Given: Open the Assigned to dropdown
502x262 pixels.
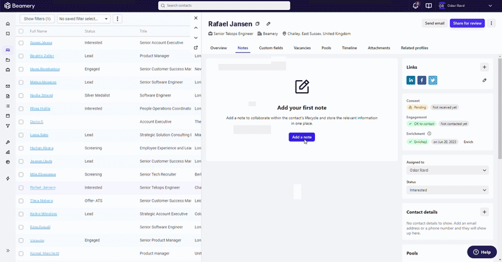Looking at the screenshot, I should point(447,170).
